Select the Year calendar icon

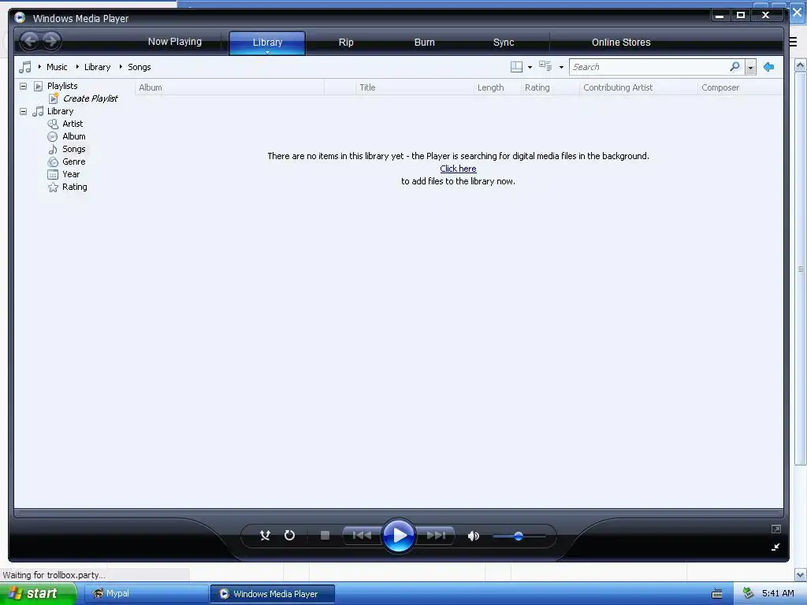point(53,174)
